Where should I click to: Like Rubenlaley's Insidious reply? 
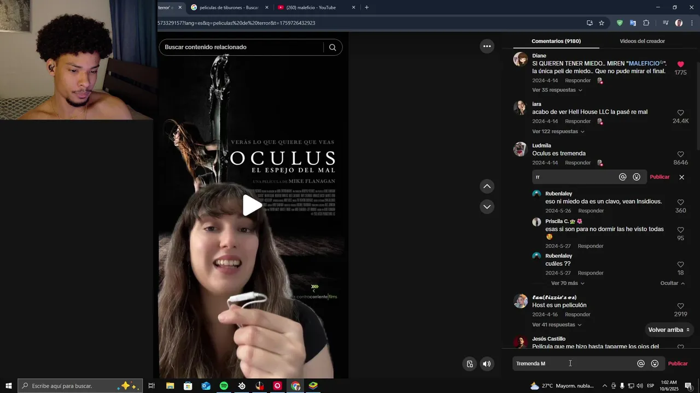click(680, 203)
